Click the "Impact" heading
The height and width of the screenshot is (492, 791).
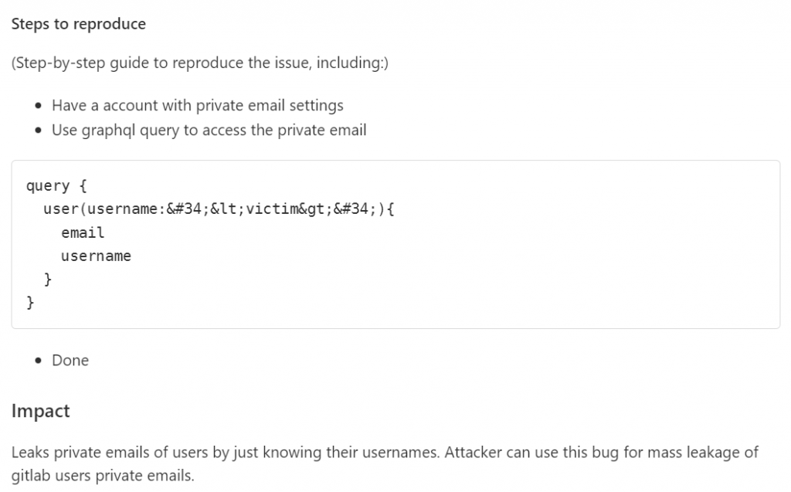[x=40, y=411]
